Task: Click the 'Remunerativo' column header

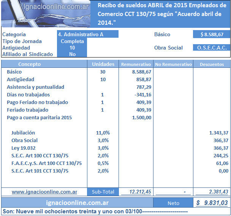Action: pyautogui.click(x=136, y=64)
